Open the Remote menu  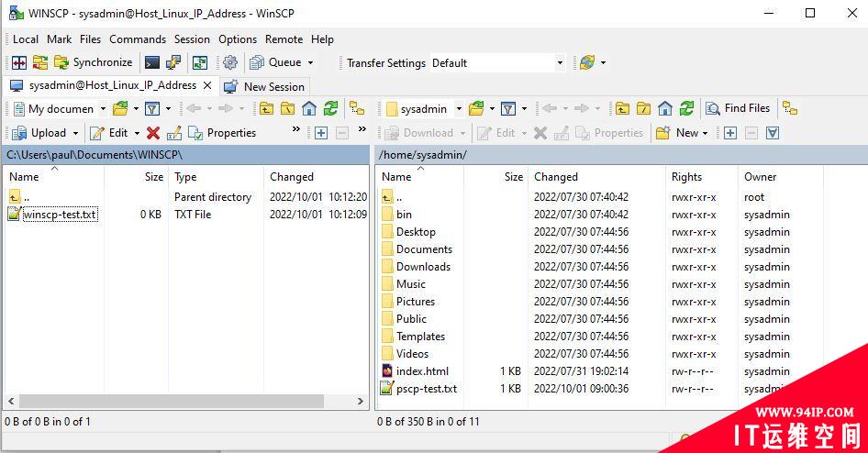tap(284, 39)
